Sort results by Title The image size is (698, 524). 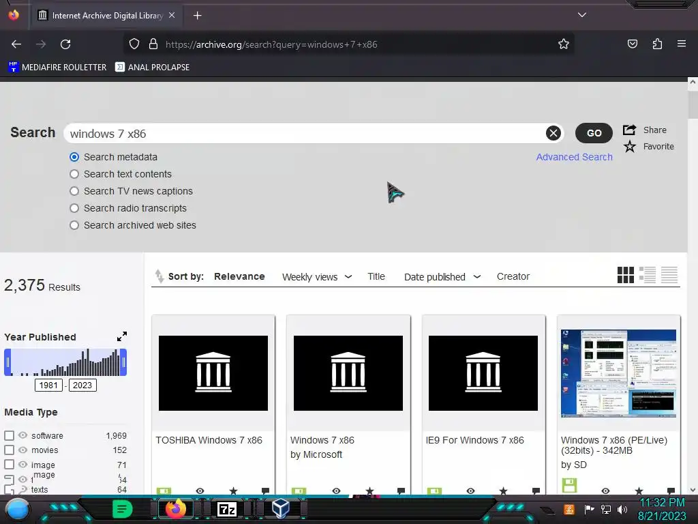pos(376,276)
